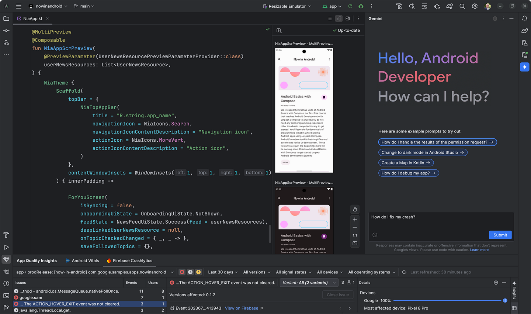Open the App Quality Insights sidebar icon
This screenshot has width=531, height=314.
(6, 259)
